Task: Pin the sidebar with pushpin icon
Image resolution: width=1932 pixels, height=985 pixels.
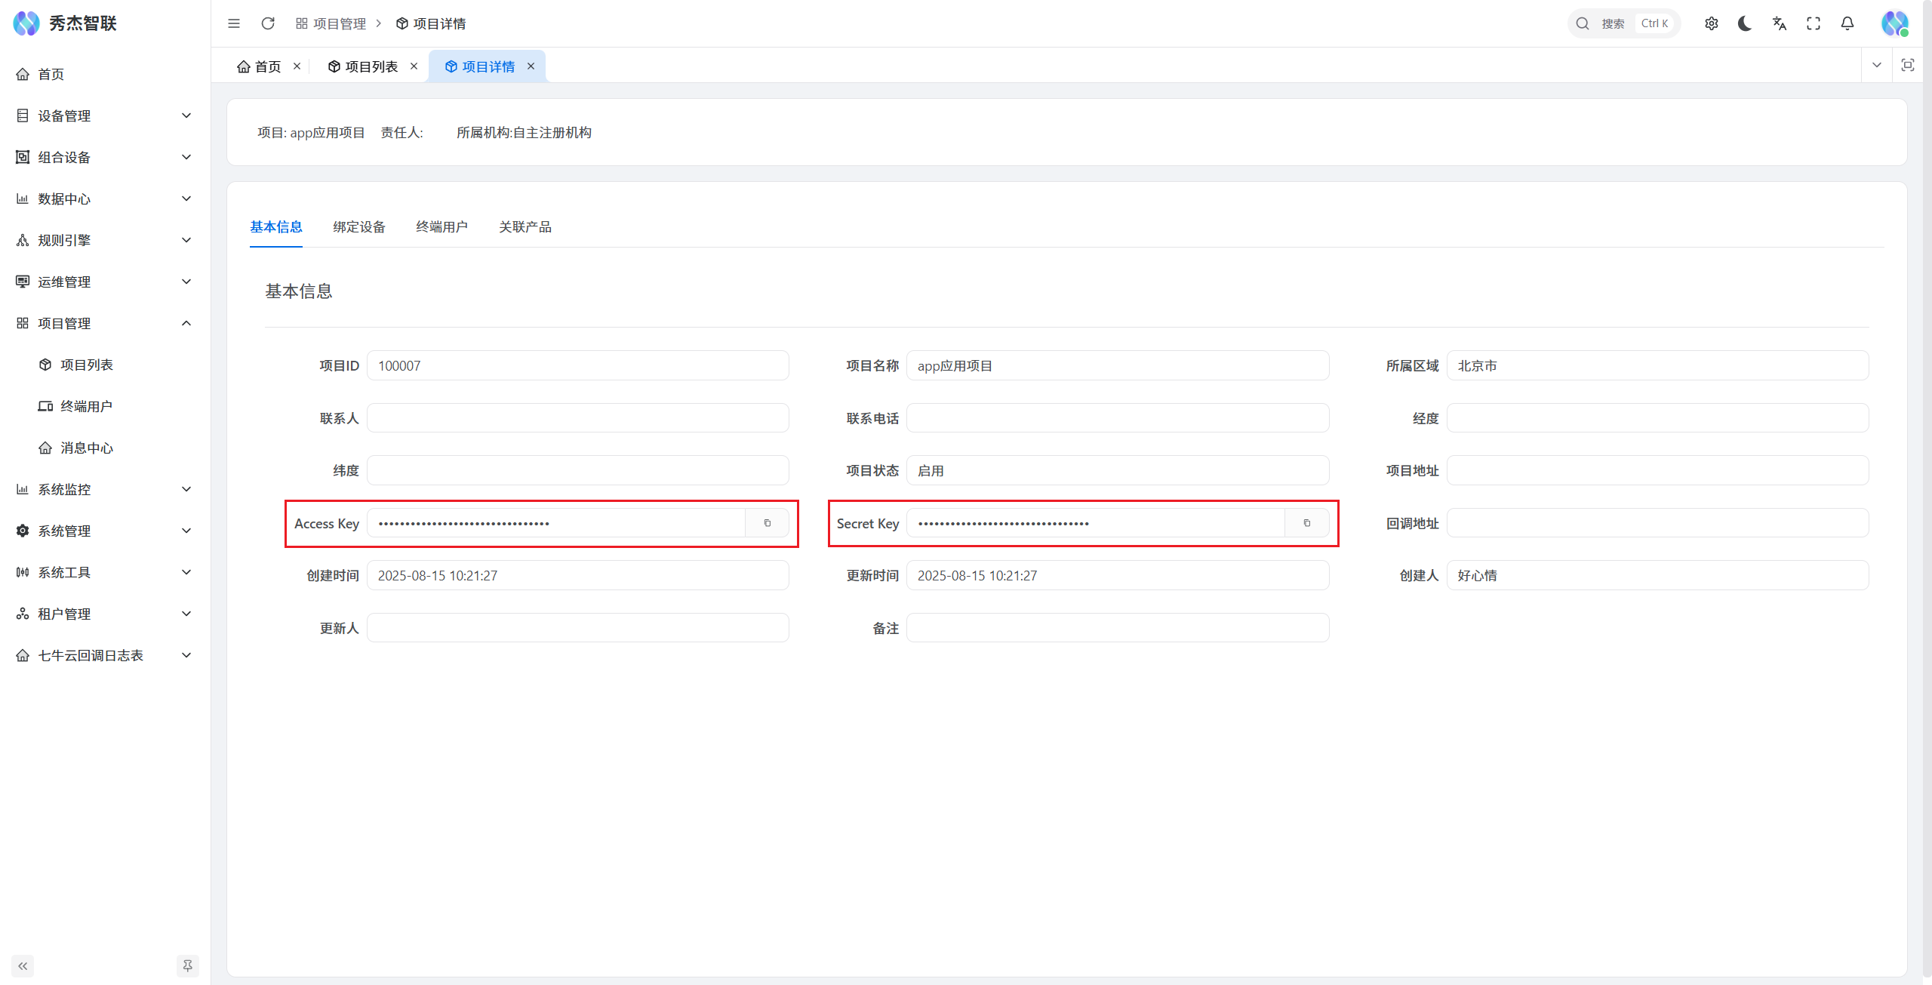Action: tap(187, 965)
